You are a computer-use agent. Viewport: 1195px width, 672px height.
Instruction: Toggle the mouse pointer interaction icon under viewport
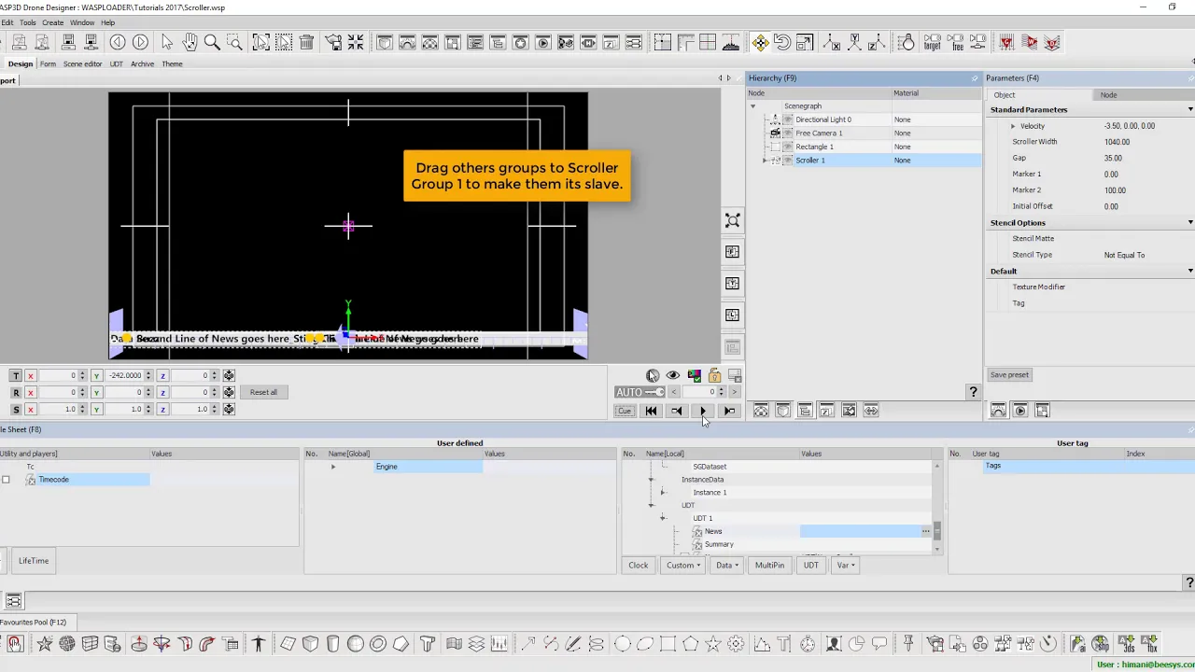click(x=653, y=375)
